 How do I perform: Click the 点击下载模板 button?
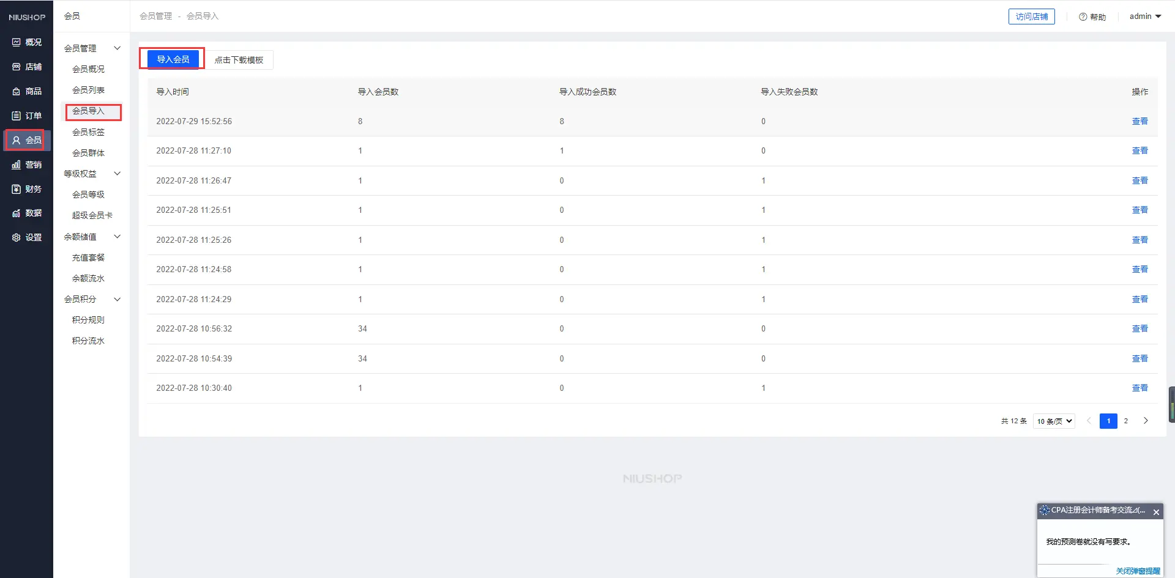click(x=239, y=60)
